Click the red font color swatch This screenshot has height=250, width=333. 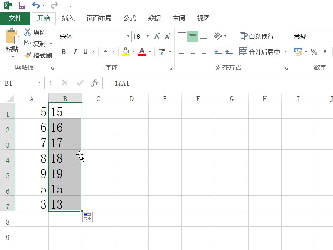coord(142,54)
